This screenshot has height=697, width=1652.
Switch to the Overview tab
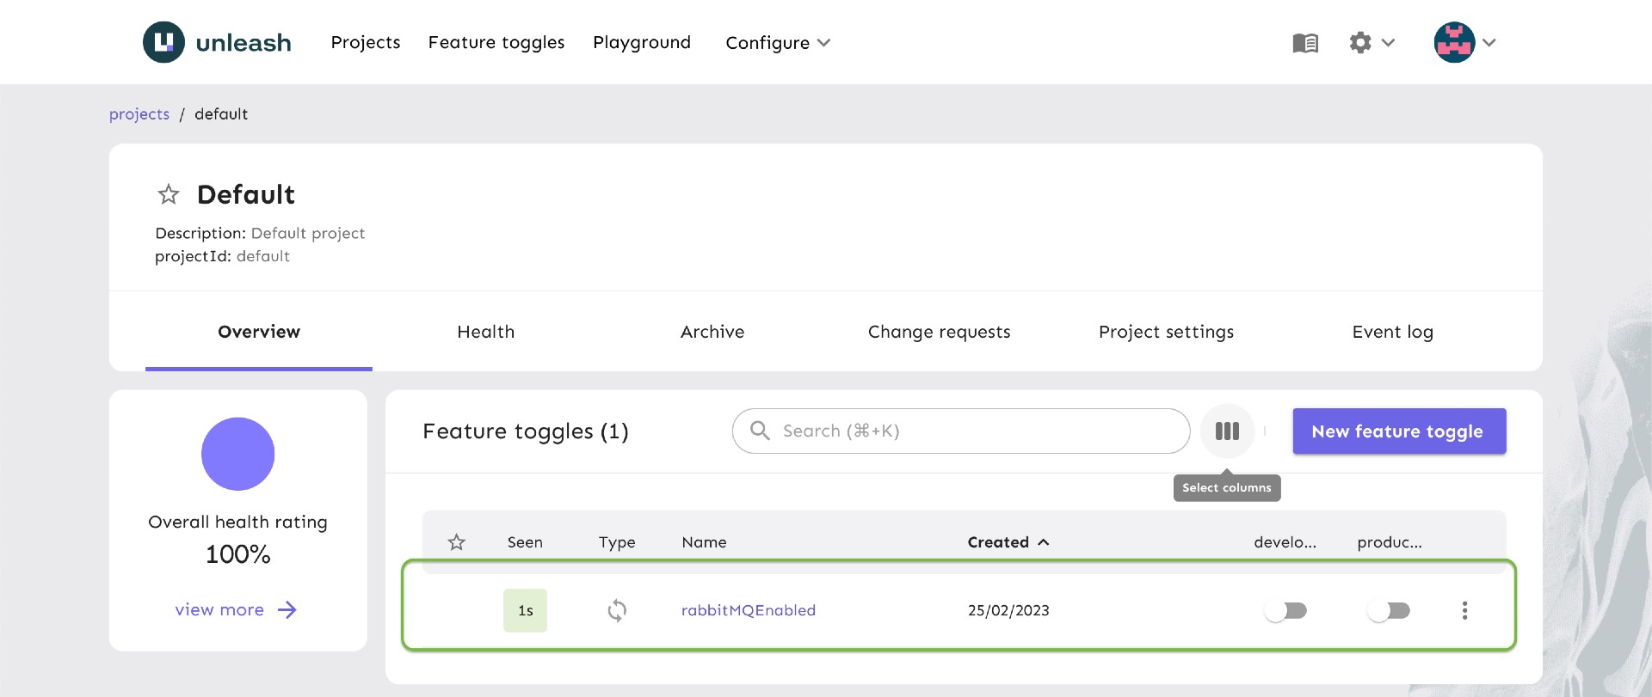point(259,332)
